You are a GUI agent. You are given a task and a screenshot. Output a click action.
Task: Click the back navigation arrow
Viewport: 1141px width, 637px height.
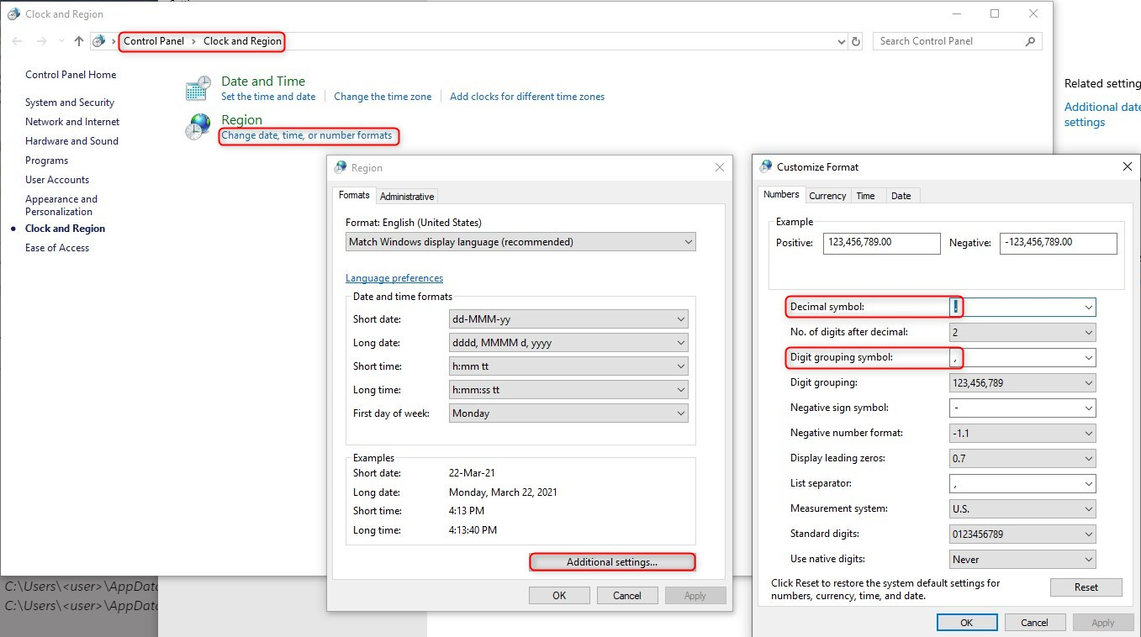(16, 40)
